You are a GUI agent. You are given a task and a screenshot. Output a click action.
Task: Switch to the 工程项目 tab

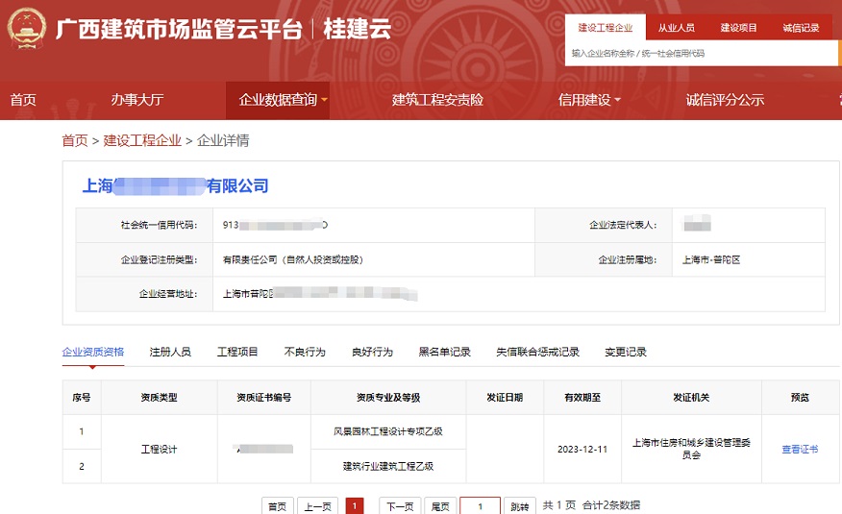coord(237,353)
